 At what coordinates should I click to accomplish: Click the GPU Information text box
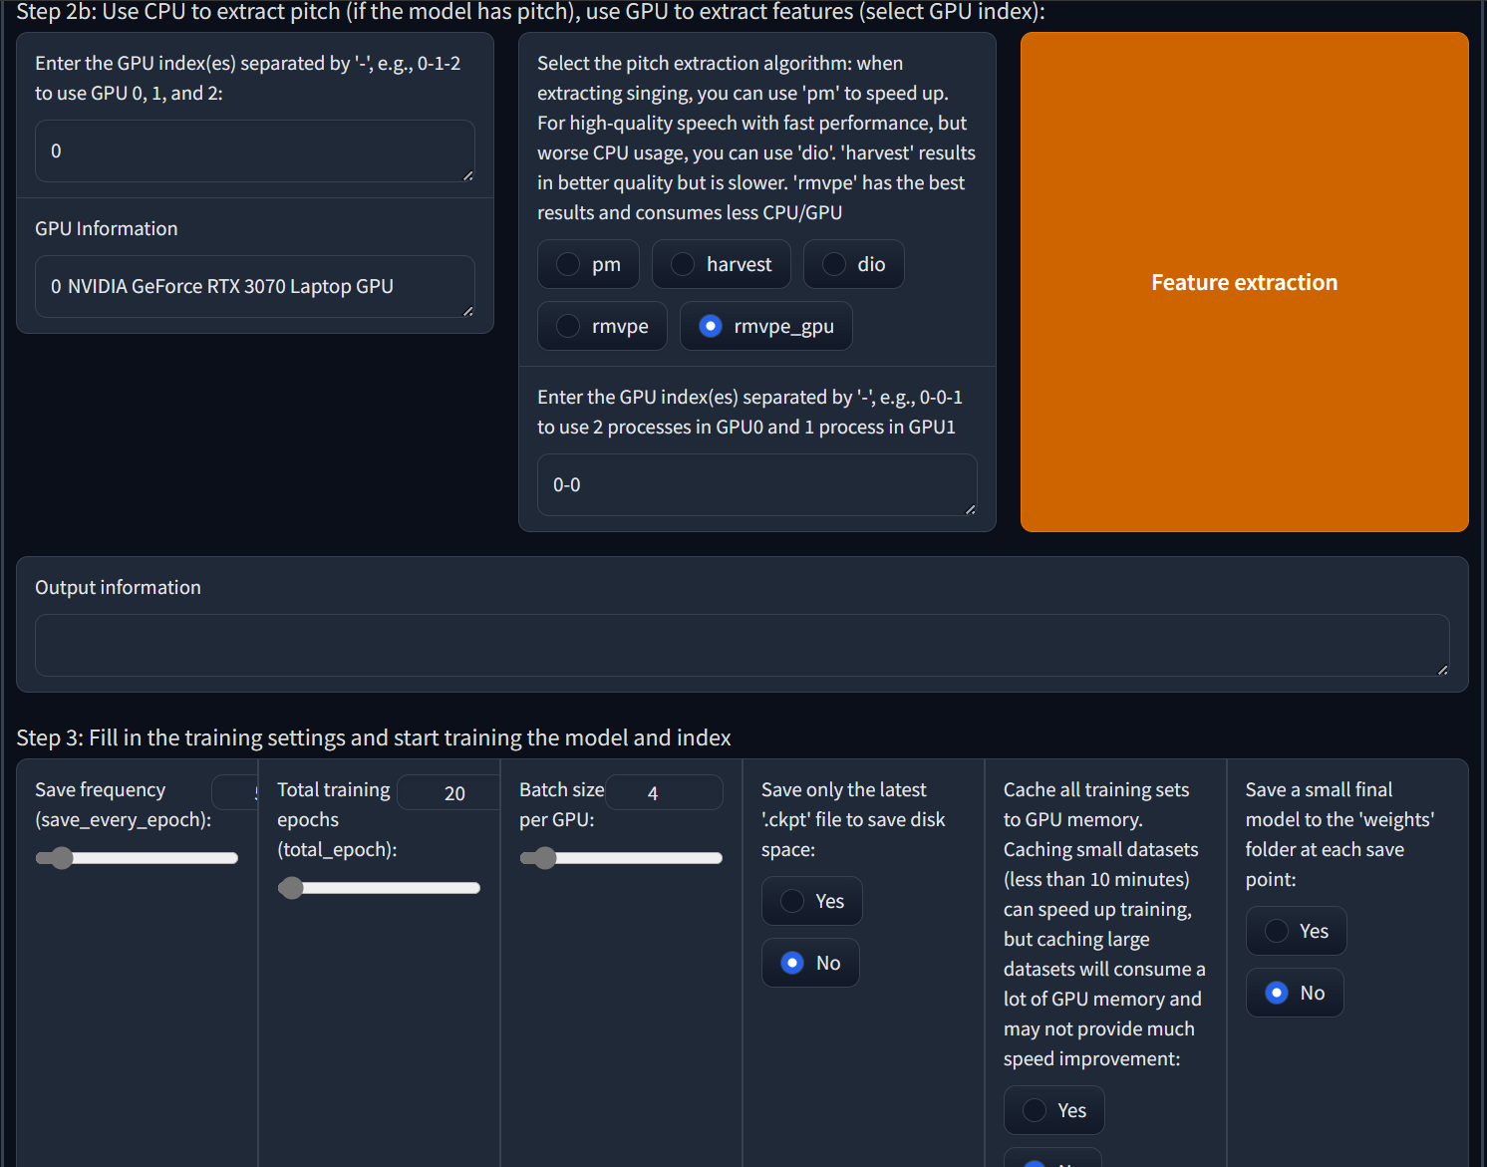pos(254,287)
